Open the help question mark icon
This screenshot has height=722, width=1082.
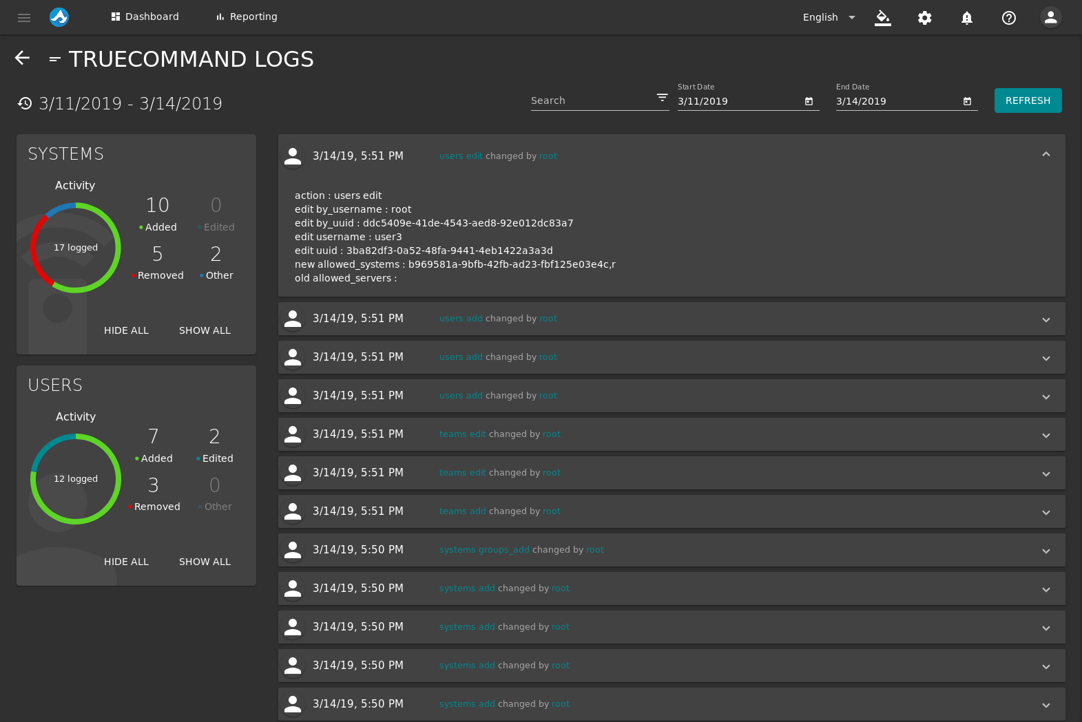tap(1009, 18)
